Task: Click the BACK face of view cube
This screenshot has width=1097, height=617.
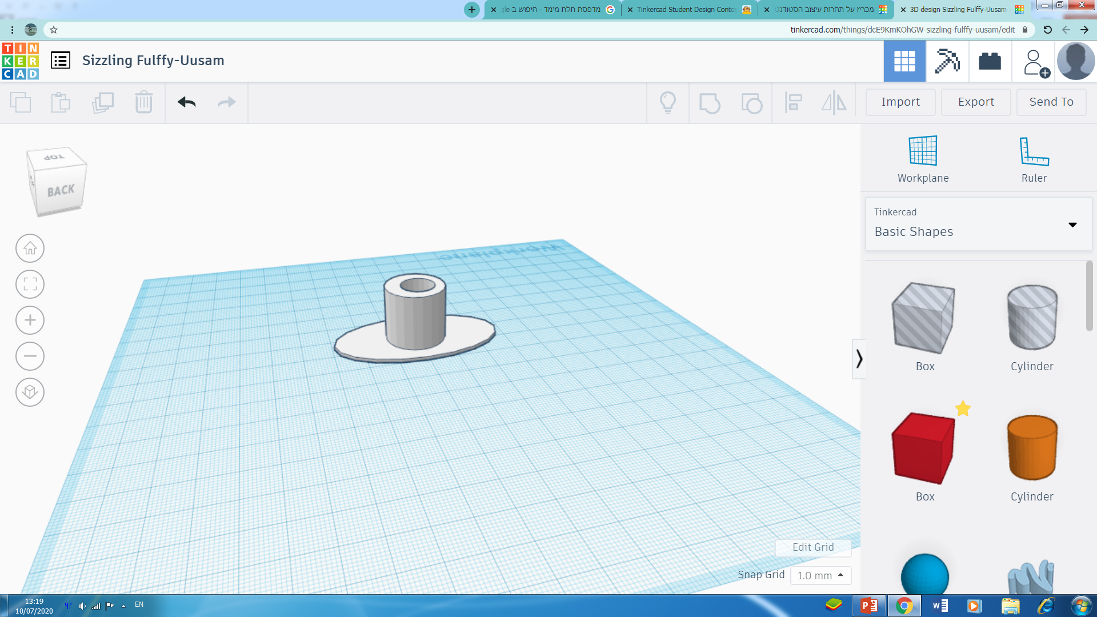Action: [x=61, y=190]
